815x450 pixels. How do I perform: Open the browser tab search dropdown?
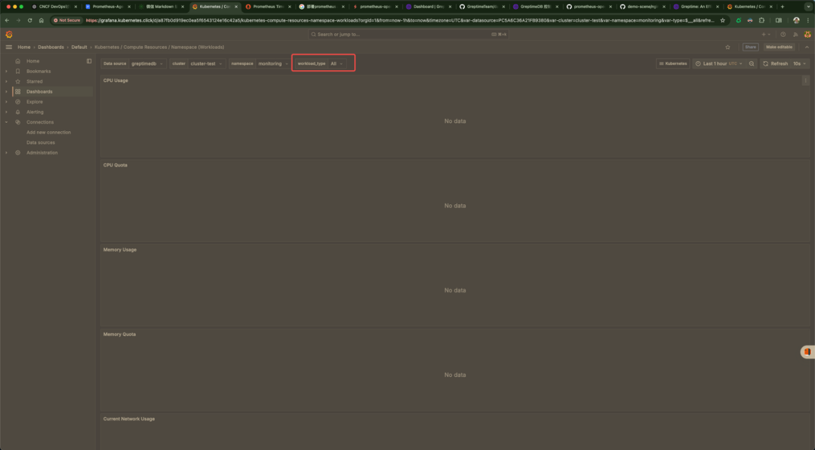(808, 7)
